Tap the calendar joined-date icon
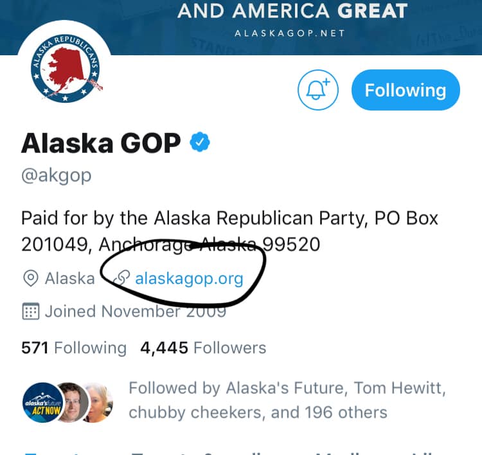 tap(31, 311)
